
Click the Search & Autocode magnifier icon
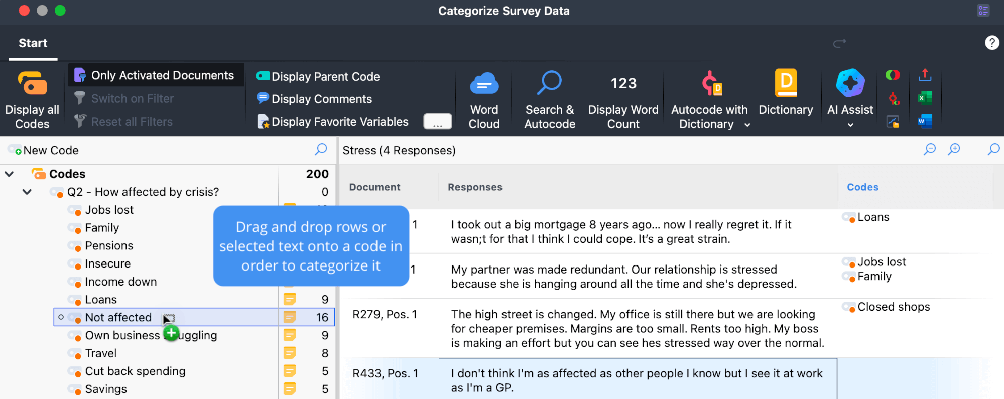[x=549, y=83]
